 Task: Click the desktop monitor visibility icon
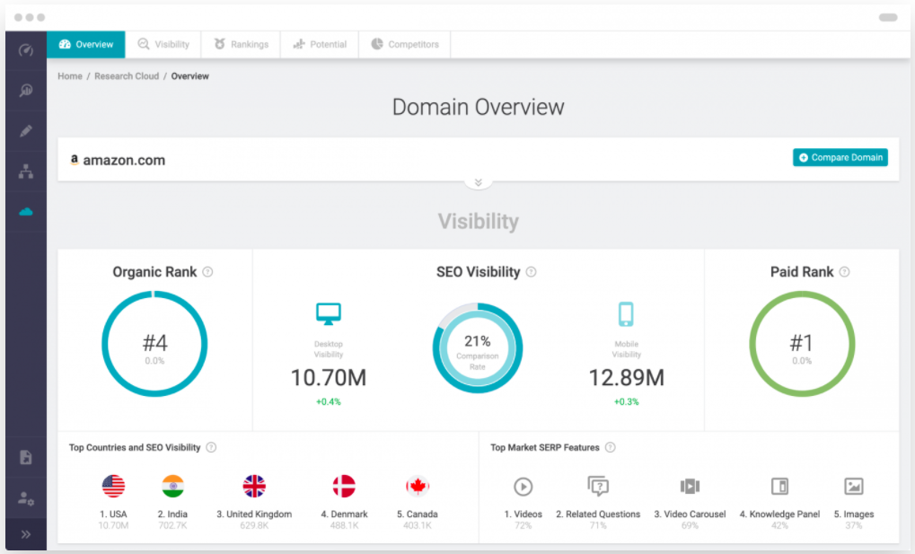[329, 314]
